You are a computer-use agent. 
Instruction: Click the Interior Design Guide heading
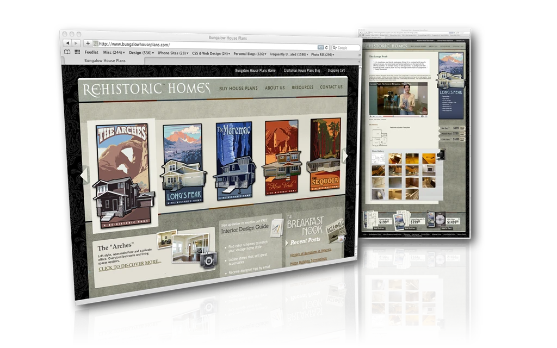[x=245, y=229]
